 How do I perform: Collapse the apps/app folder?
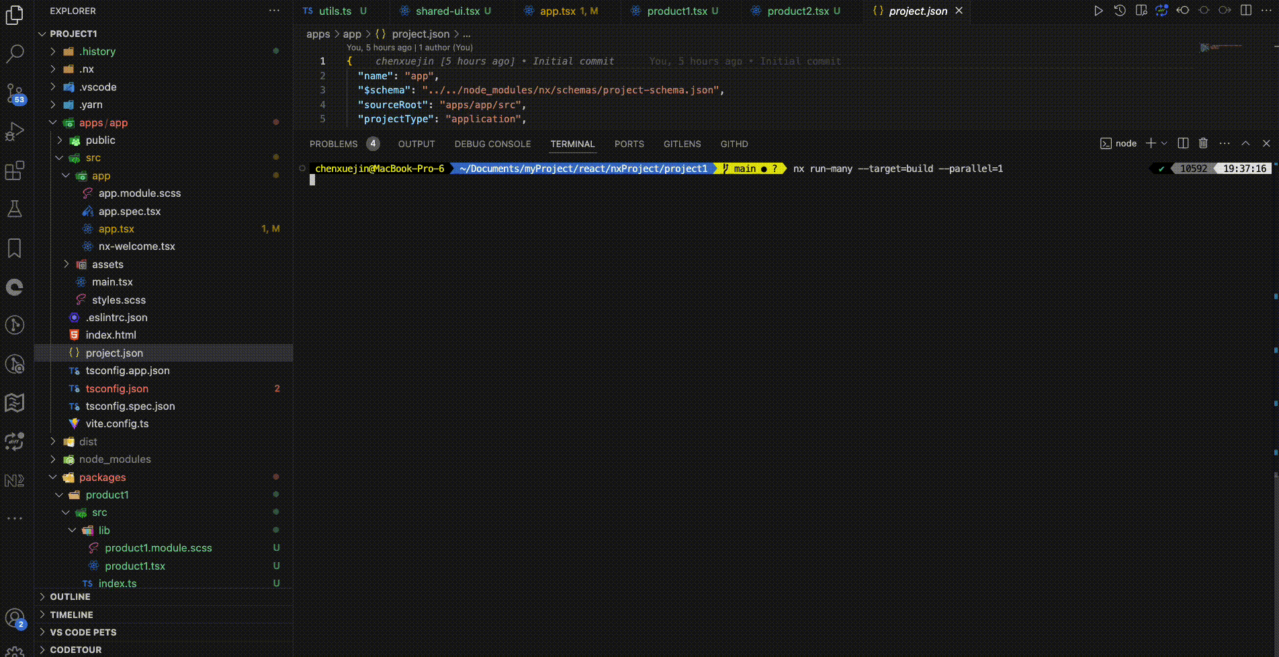[x=164, y=122]
